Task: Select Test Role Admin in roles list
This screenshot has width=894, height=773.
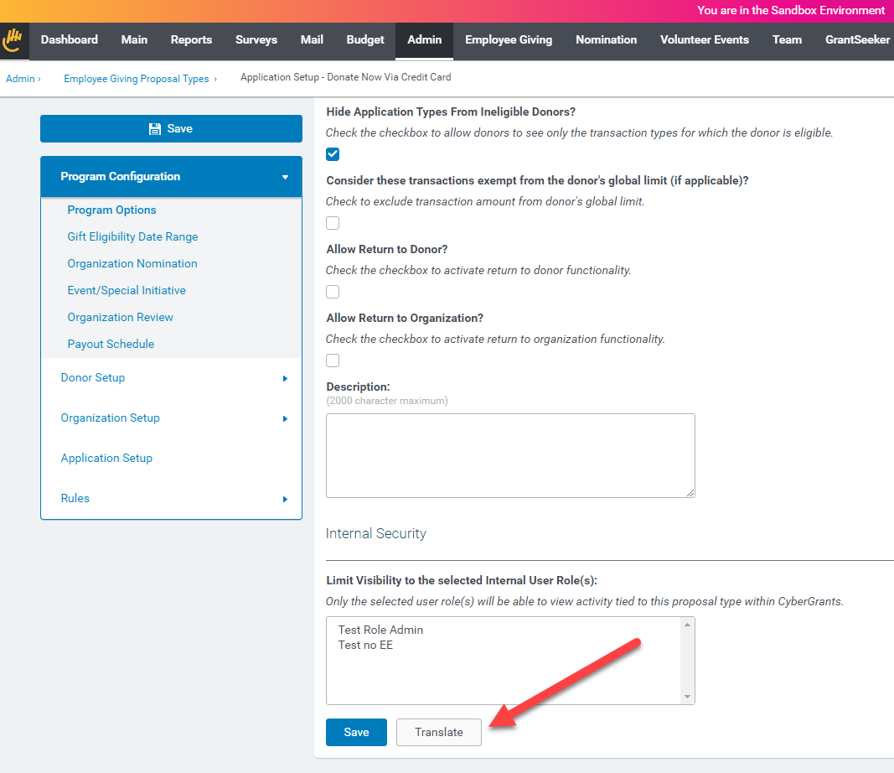Action: [380, 630]
